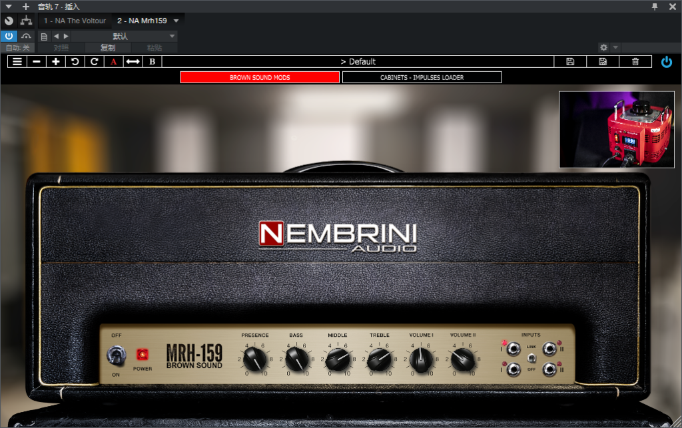Adjust the VOLUME II knob
This screenshot has width=682, height=428.
coord(463,359)
